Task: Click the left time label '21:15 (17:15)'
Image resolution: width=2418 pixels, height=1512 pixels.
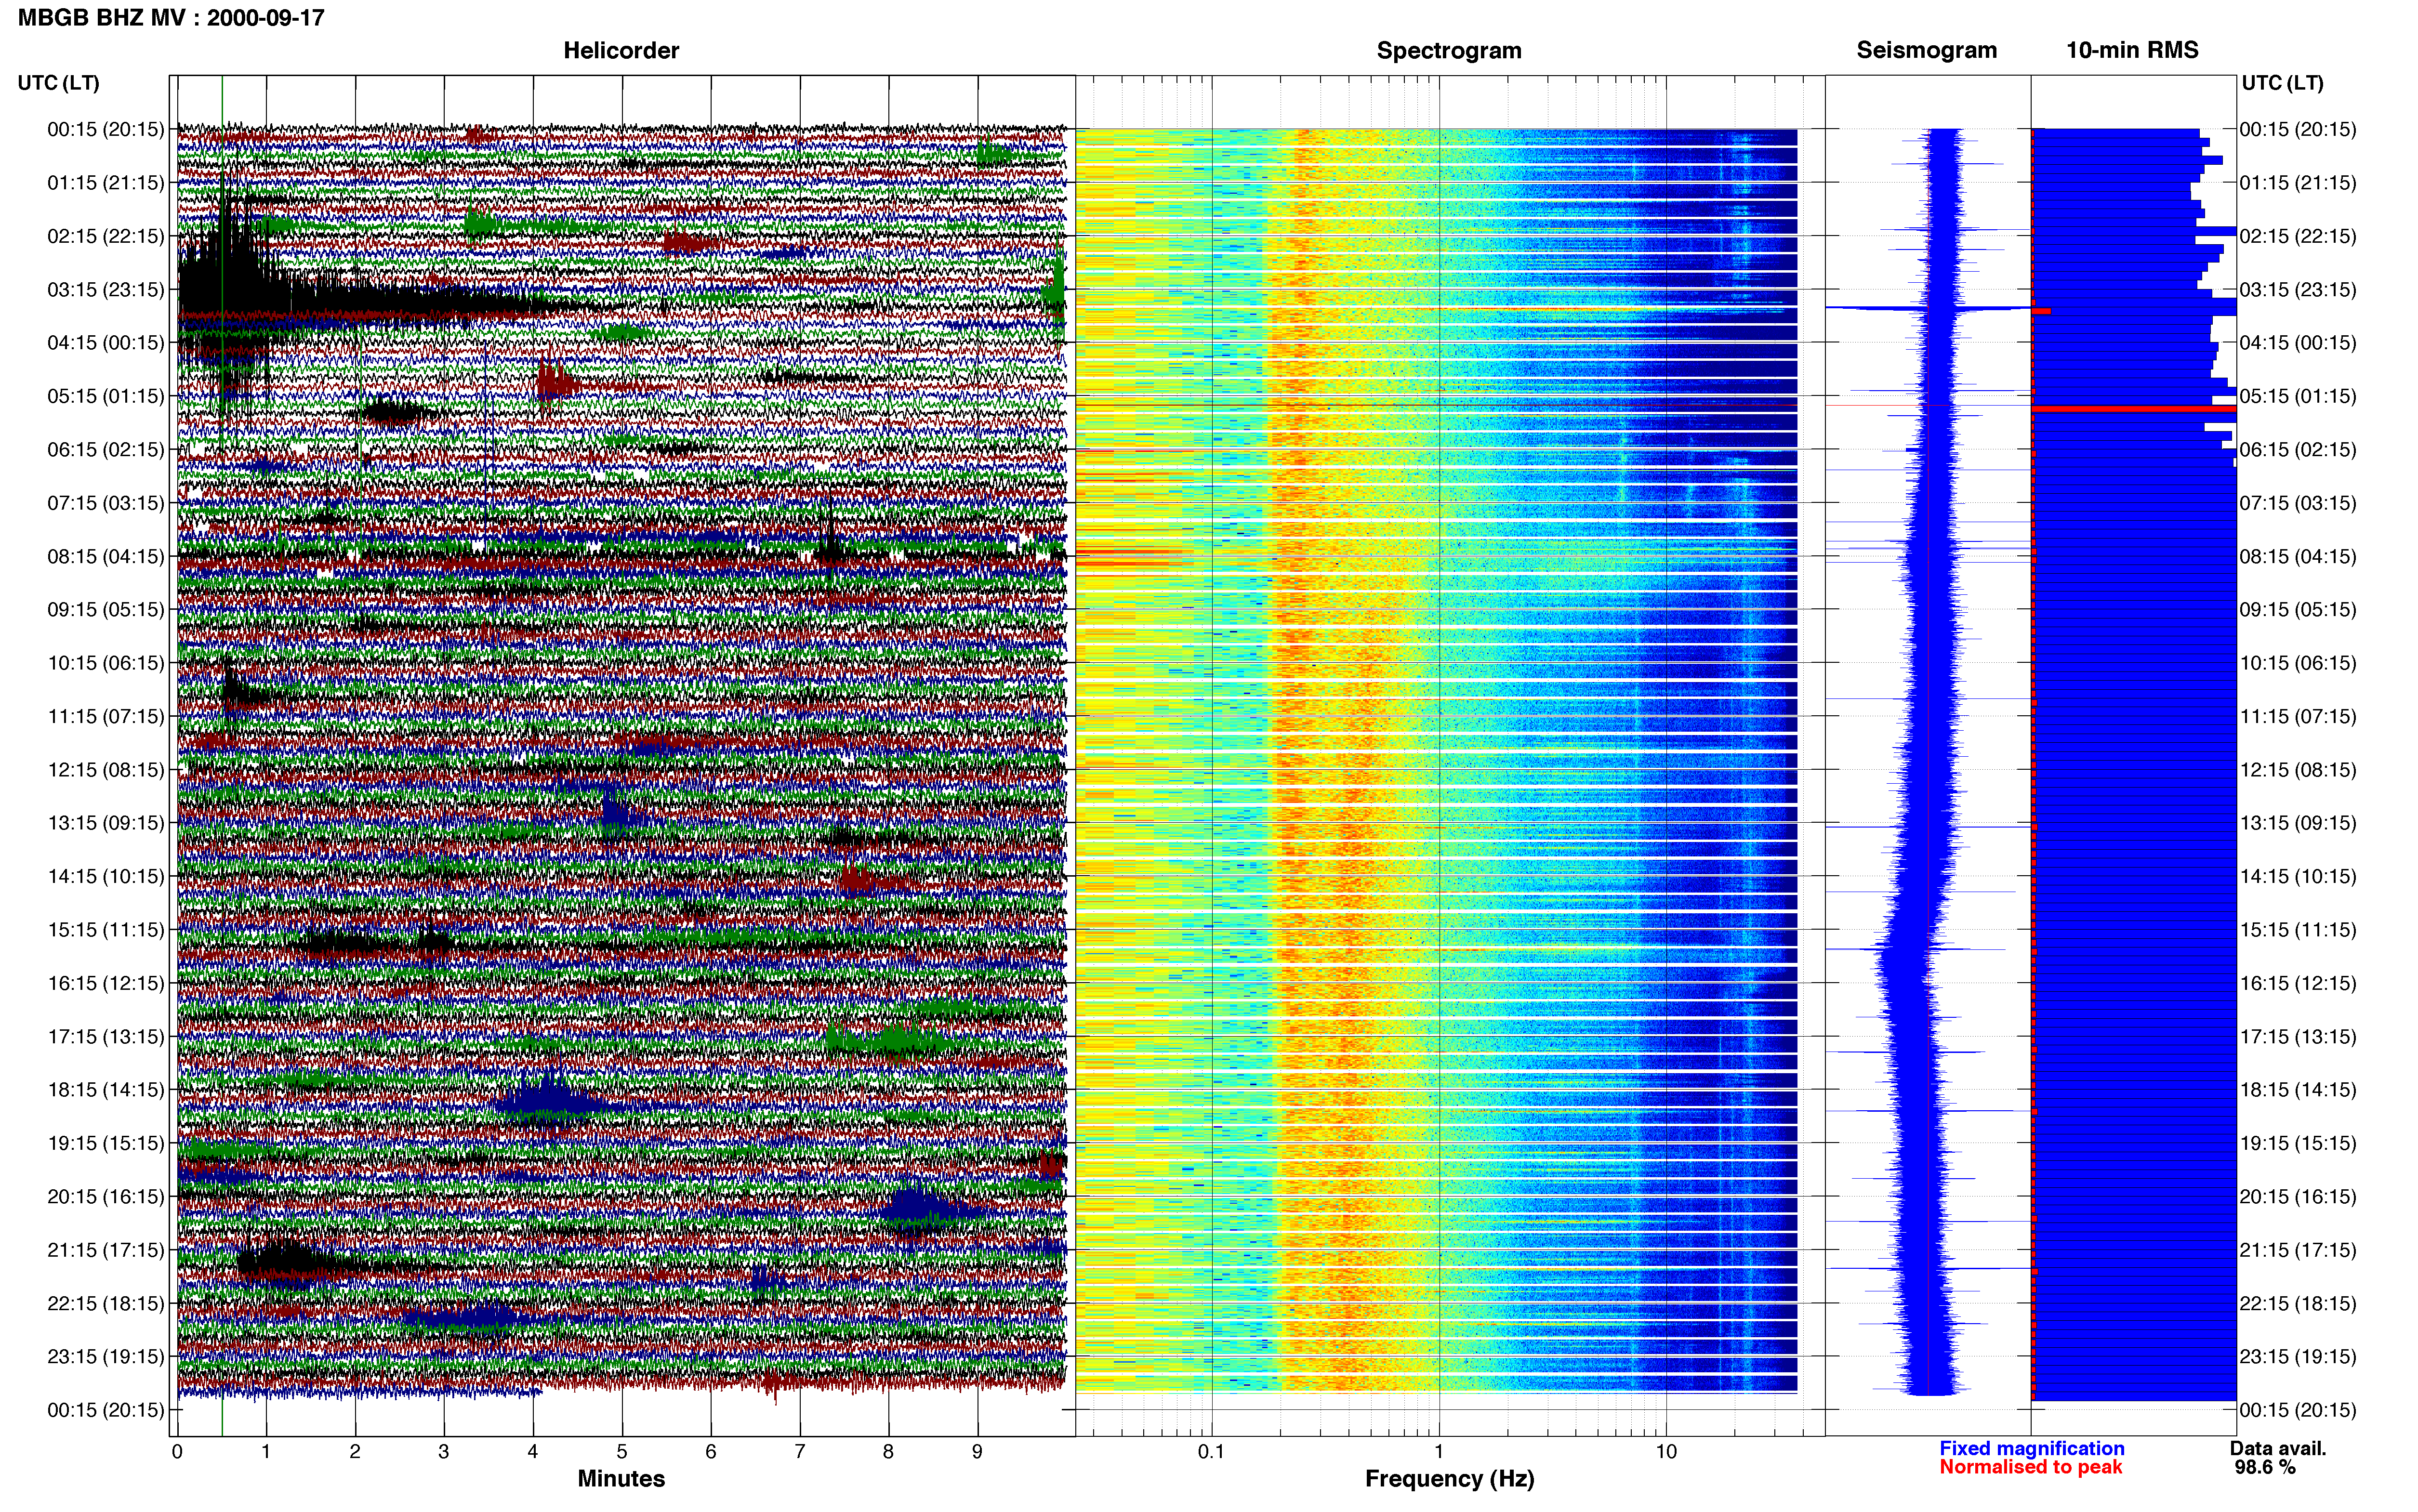Action: [106, 1250]
